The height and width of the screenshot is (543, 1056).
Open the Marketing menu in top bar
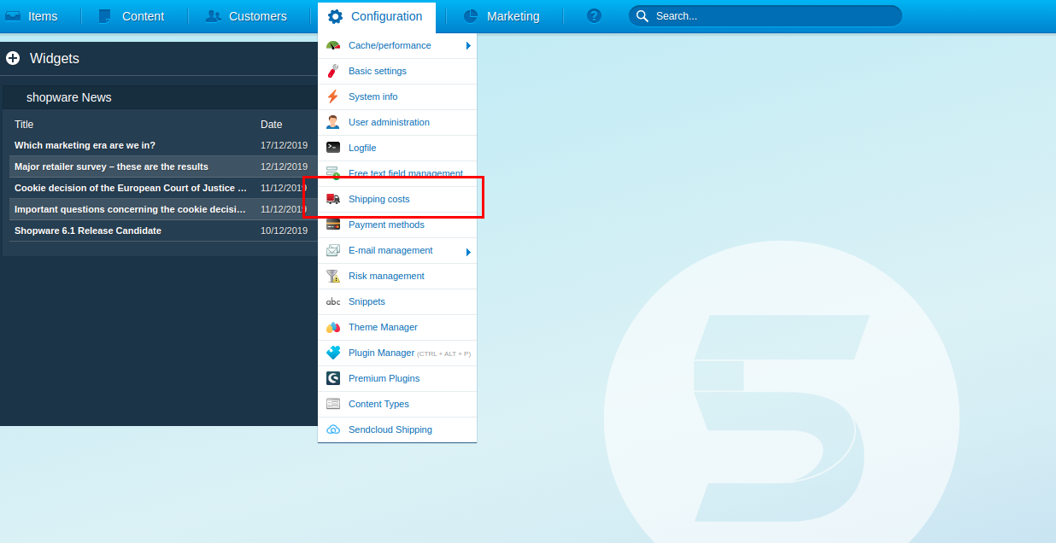coord(502,16)
